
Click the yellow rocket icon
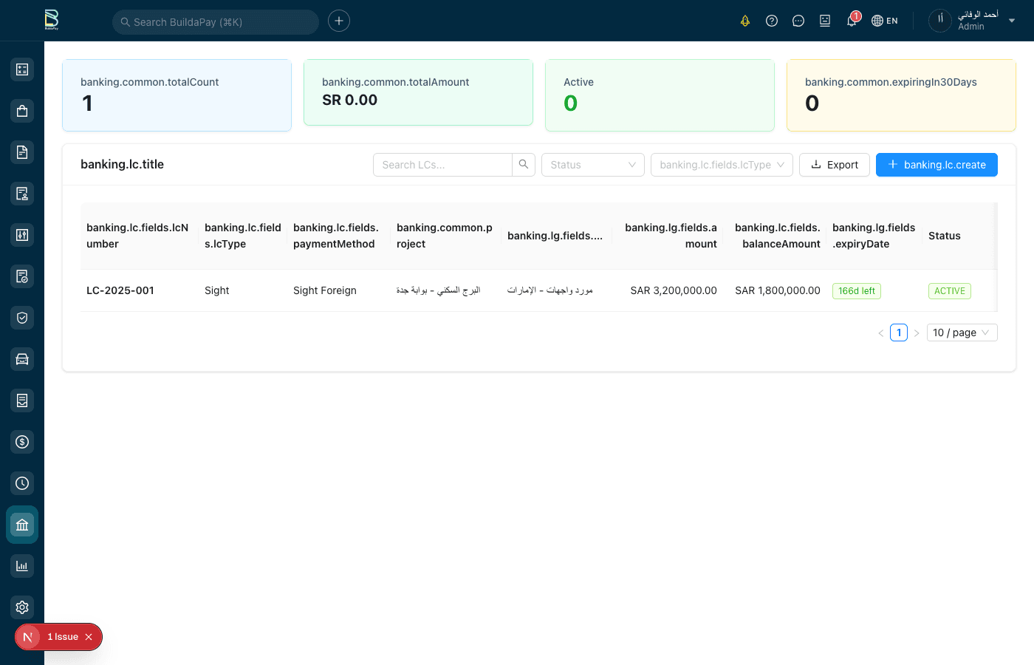tap(745, 21)
